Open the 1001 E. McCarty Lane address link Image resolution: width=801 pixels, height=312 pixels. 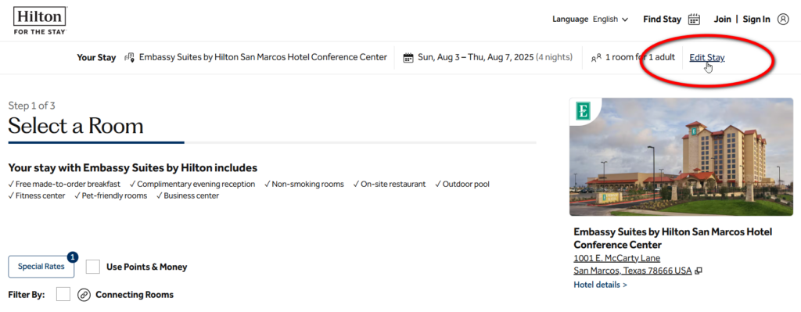click(x=617, y=258)
